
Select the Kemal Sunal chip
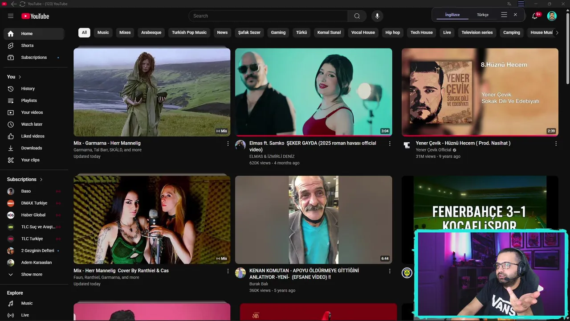coord(329,33)
